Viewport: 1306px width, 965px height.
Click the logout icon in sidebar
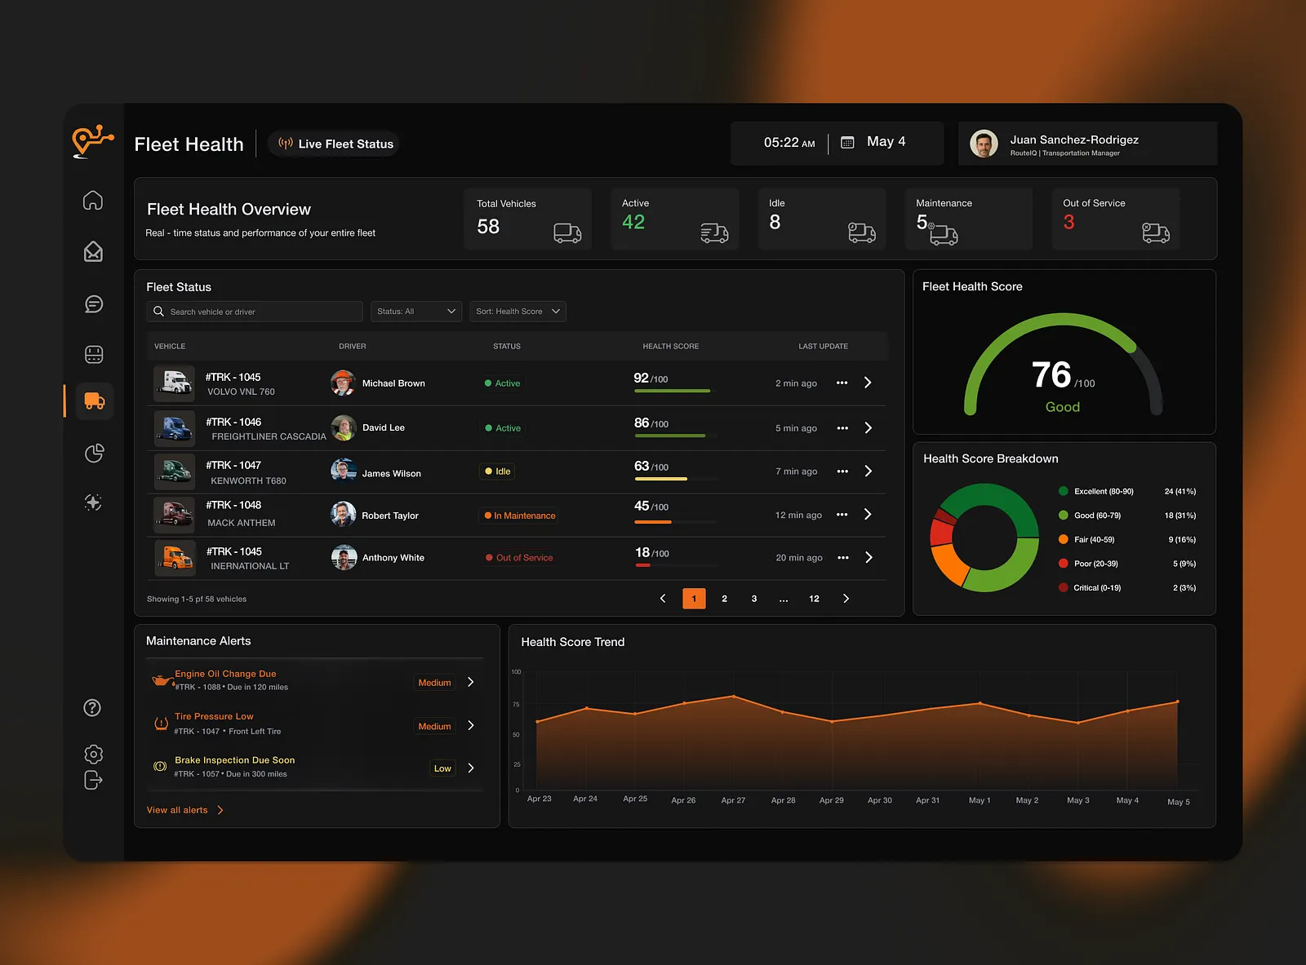[x=93, y=781]
